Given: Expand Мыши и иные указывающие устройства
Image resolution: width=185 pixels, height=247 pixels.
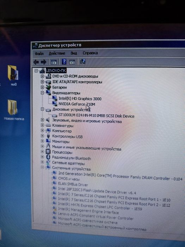Looking at the screenshot, I should 42,146.
